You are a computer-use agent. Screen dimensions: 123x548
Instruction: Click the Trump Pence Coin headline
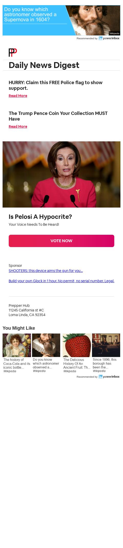tap(58, 116)
